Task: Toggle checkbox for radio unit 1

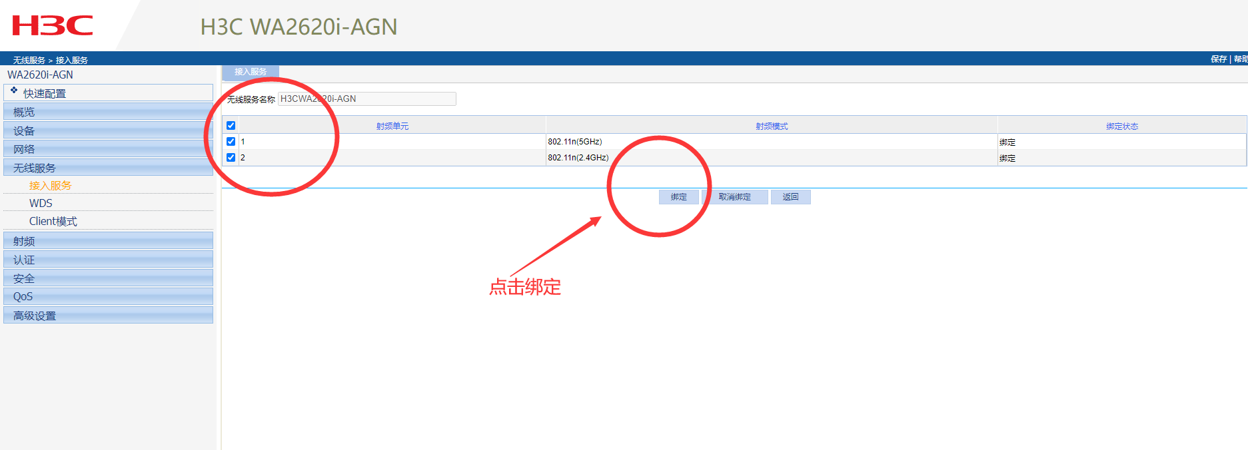Action: [231, 141]
